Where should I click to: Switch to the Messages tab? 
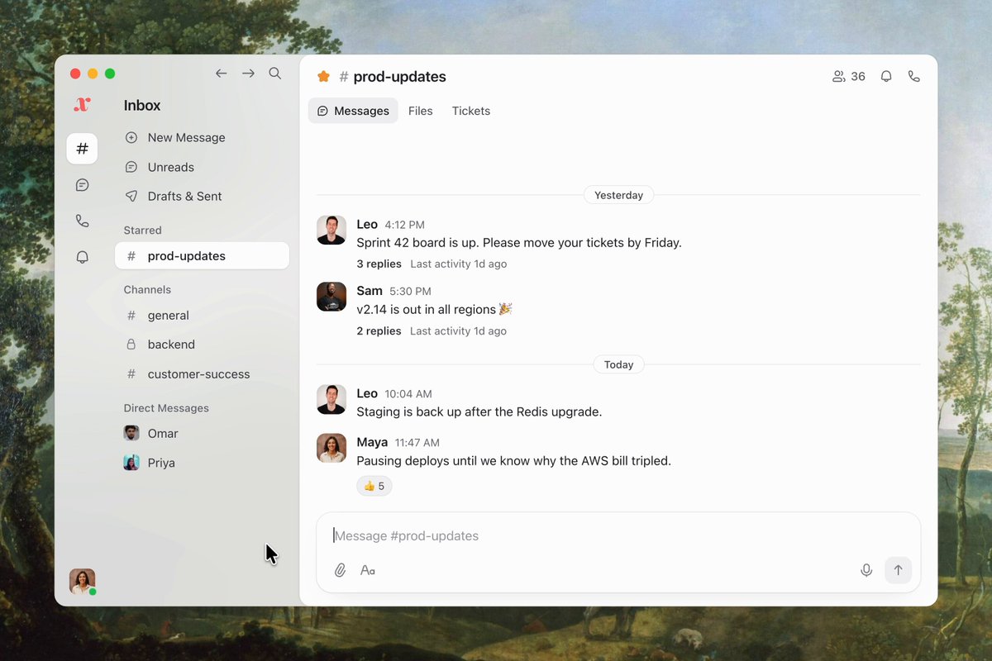point(353,111)
